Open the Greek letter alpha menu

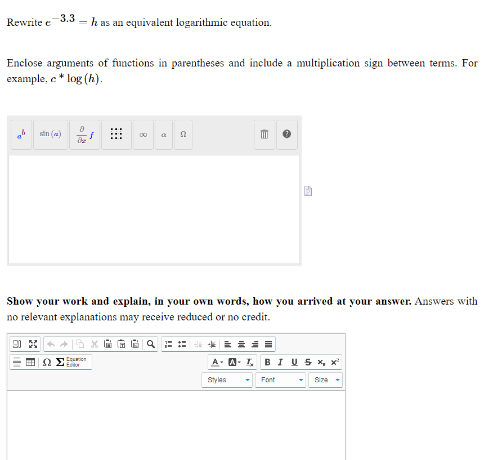163,135
